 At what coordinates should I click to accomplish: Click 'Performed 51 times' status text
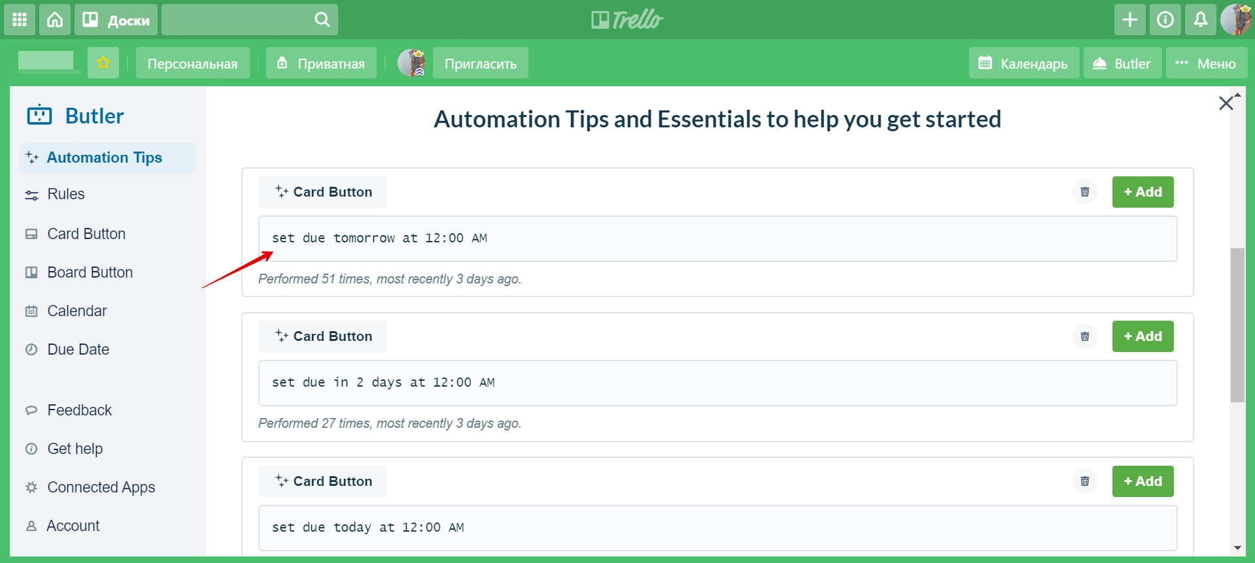click(390, 279)
